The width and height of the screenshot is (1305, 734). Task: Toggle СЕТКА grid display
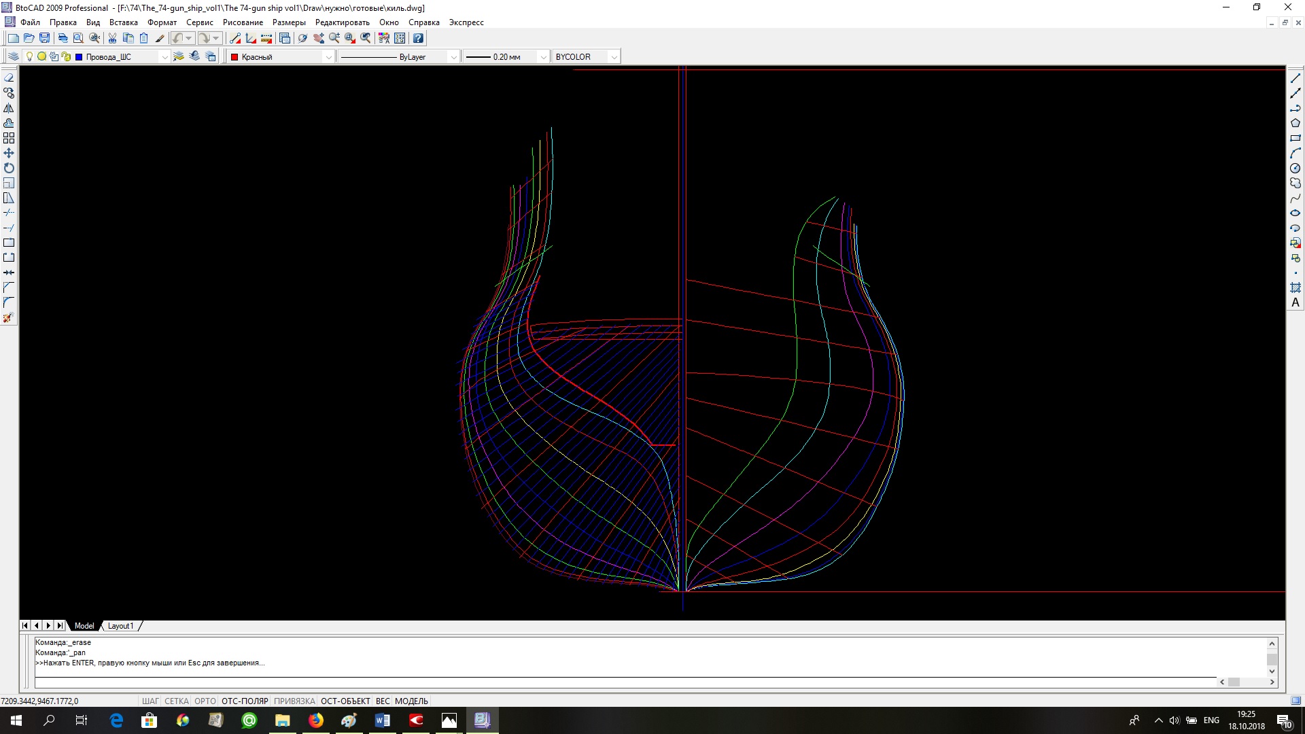click(x=176, y=701)
